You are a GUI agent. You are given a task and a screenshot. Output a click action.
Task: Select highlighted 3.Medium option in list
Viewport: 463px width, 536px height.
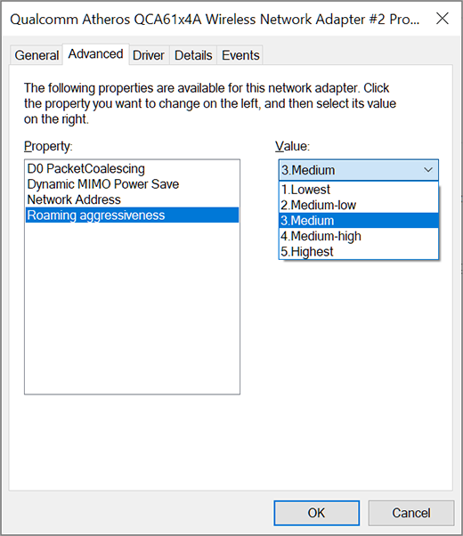[358, 221]
